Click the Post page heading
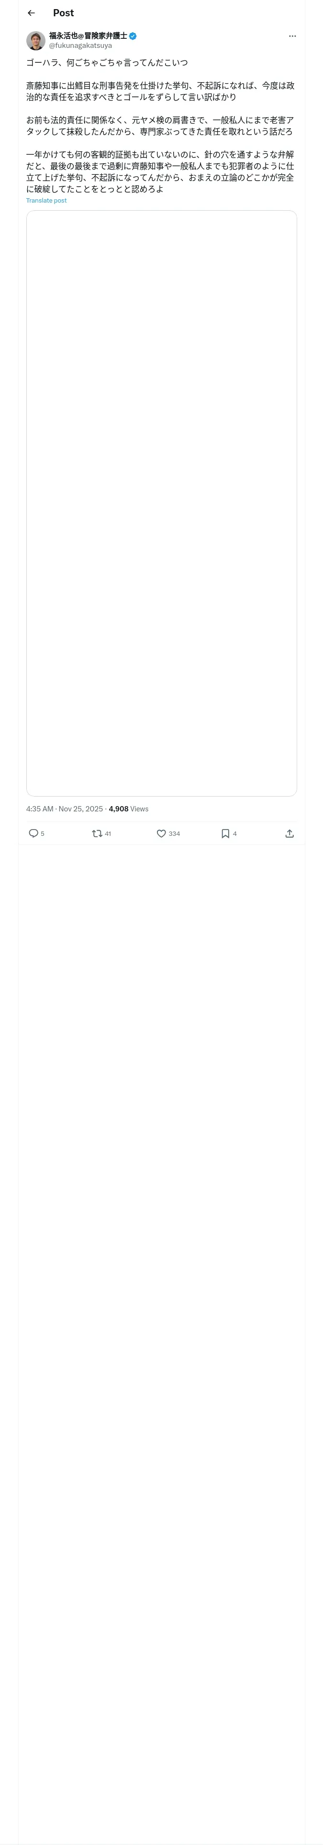 pyautogui.click(x=63, y=13)
